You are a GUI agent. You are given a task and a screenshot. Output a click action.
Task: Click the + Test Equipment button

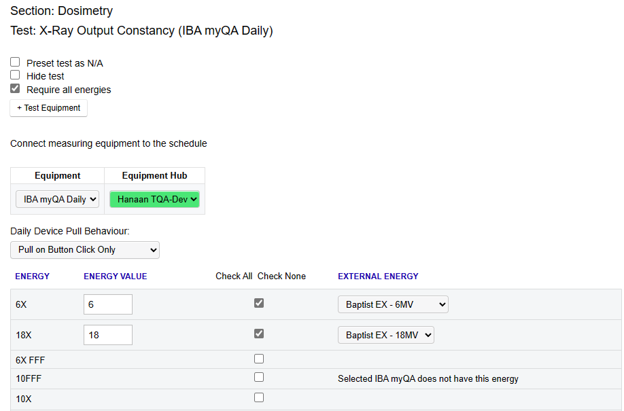48,108
